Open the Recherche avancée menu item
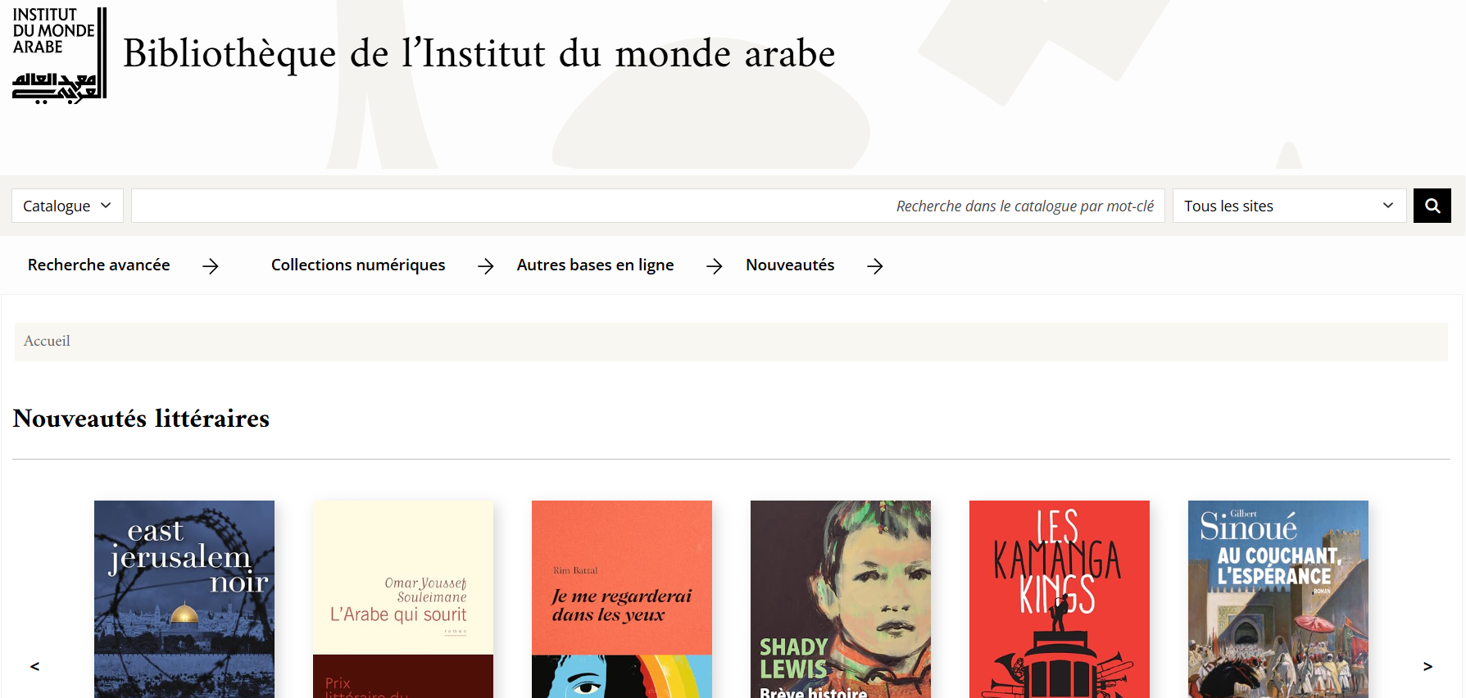 [x=99, y=265]
